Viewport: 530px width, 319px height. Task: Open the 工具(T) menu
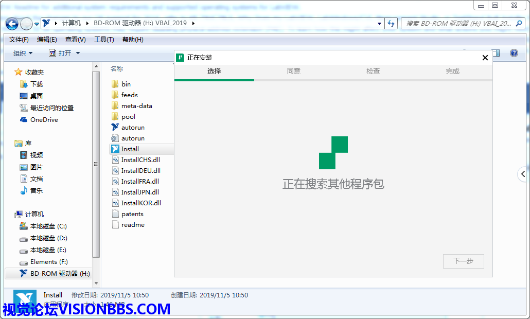pyautogui.click(x=104, y=40)
